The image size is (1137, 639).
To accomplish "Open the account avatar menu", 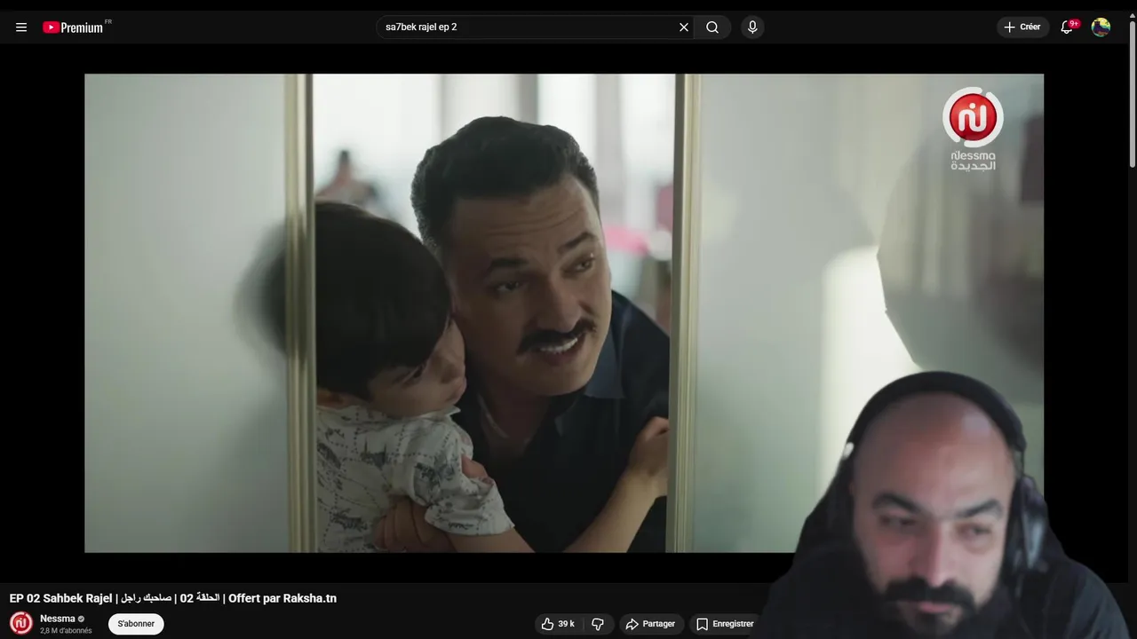I will (1101, 28).
